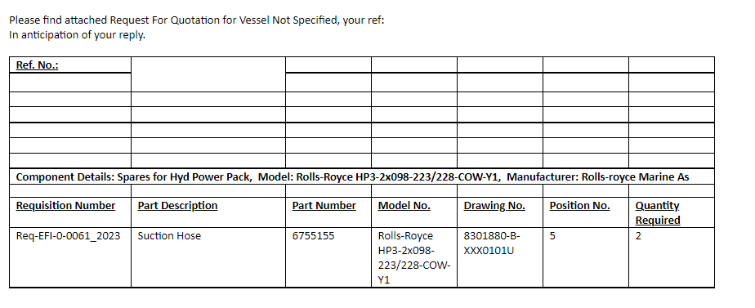Click requisition Req-EFI-0-0061_2023 cell
Image resolution: width=755 pixels, height=308 pixels.
click(70, 257)
